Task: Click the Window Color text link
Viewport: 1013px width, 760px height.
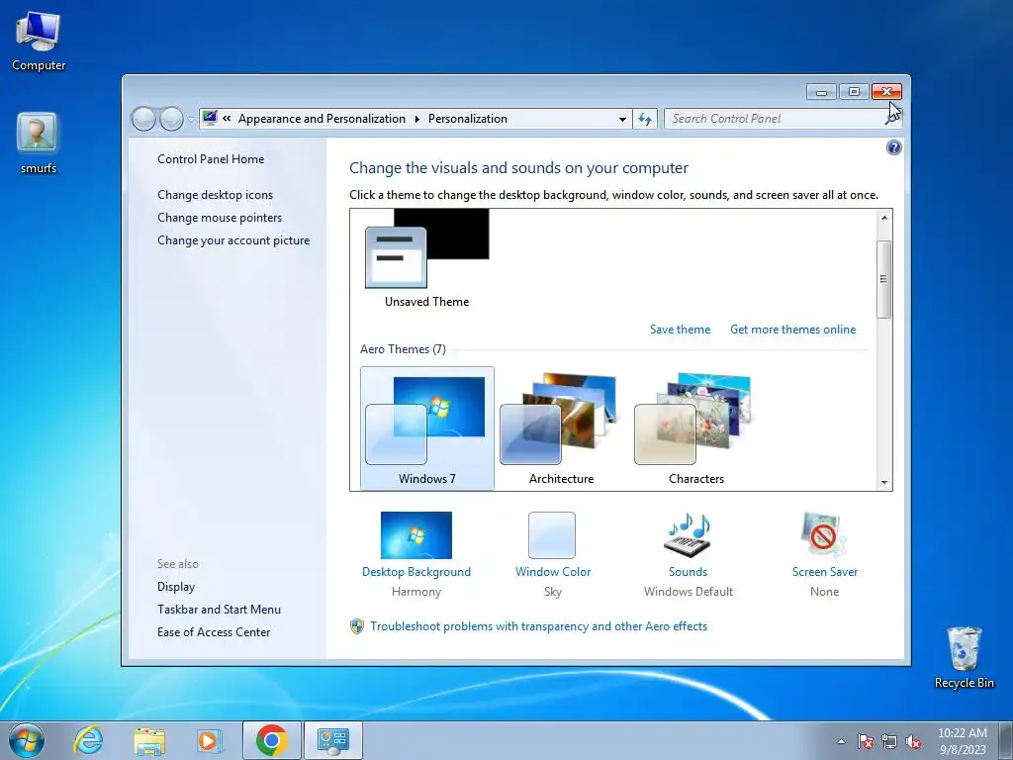Action: (552, 571)
